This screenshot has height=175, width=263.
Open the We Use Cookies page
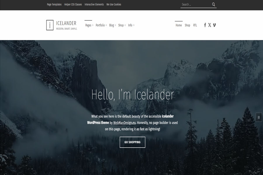(x=114, y=4)
